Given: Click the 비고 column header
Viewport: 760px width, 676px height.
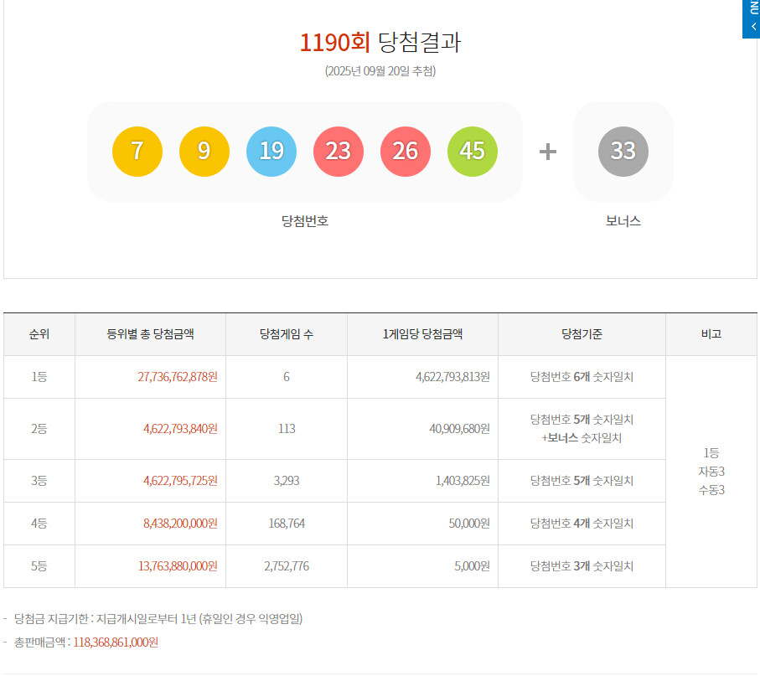Looking at the screenshot, I should coord(711,334).
